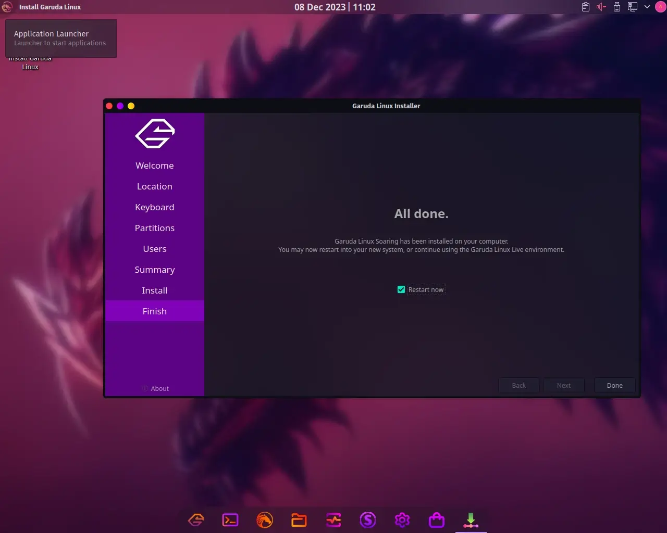Open the clipboard tray icon

[x=586, y=7]
